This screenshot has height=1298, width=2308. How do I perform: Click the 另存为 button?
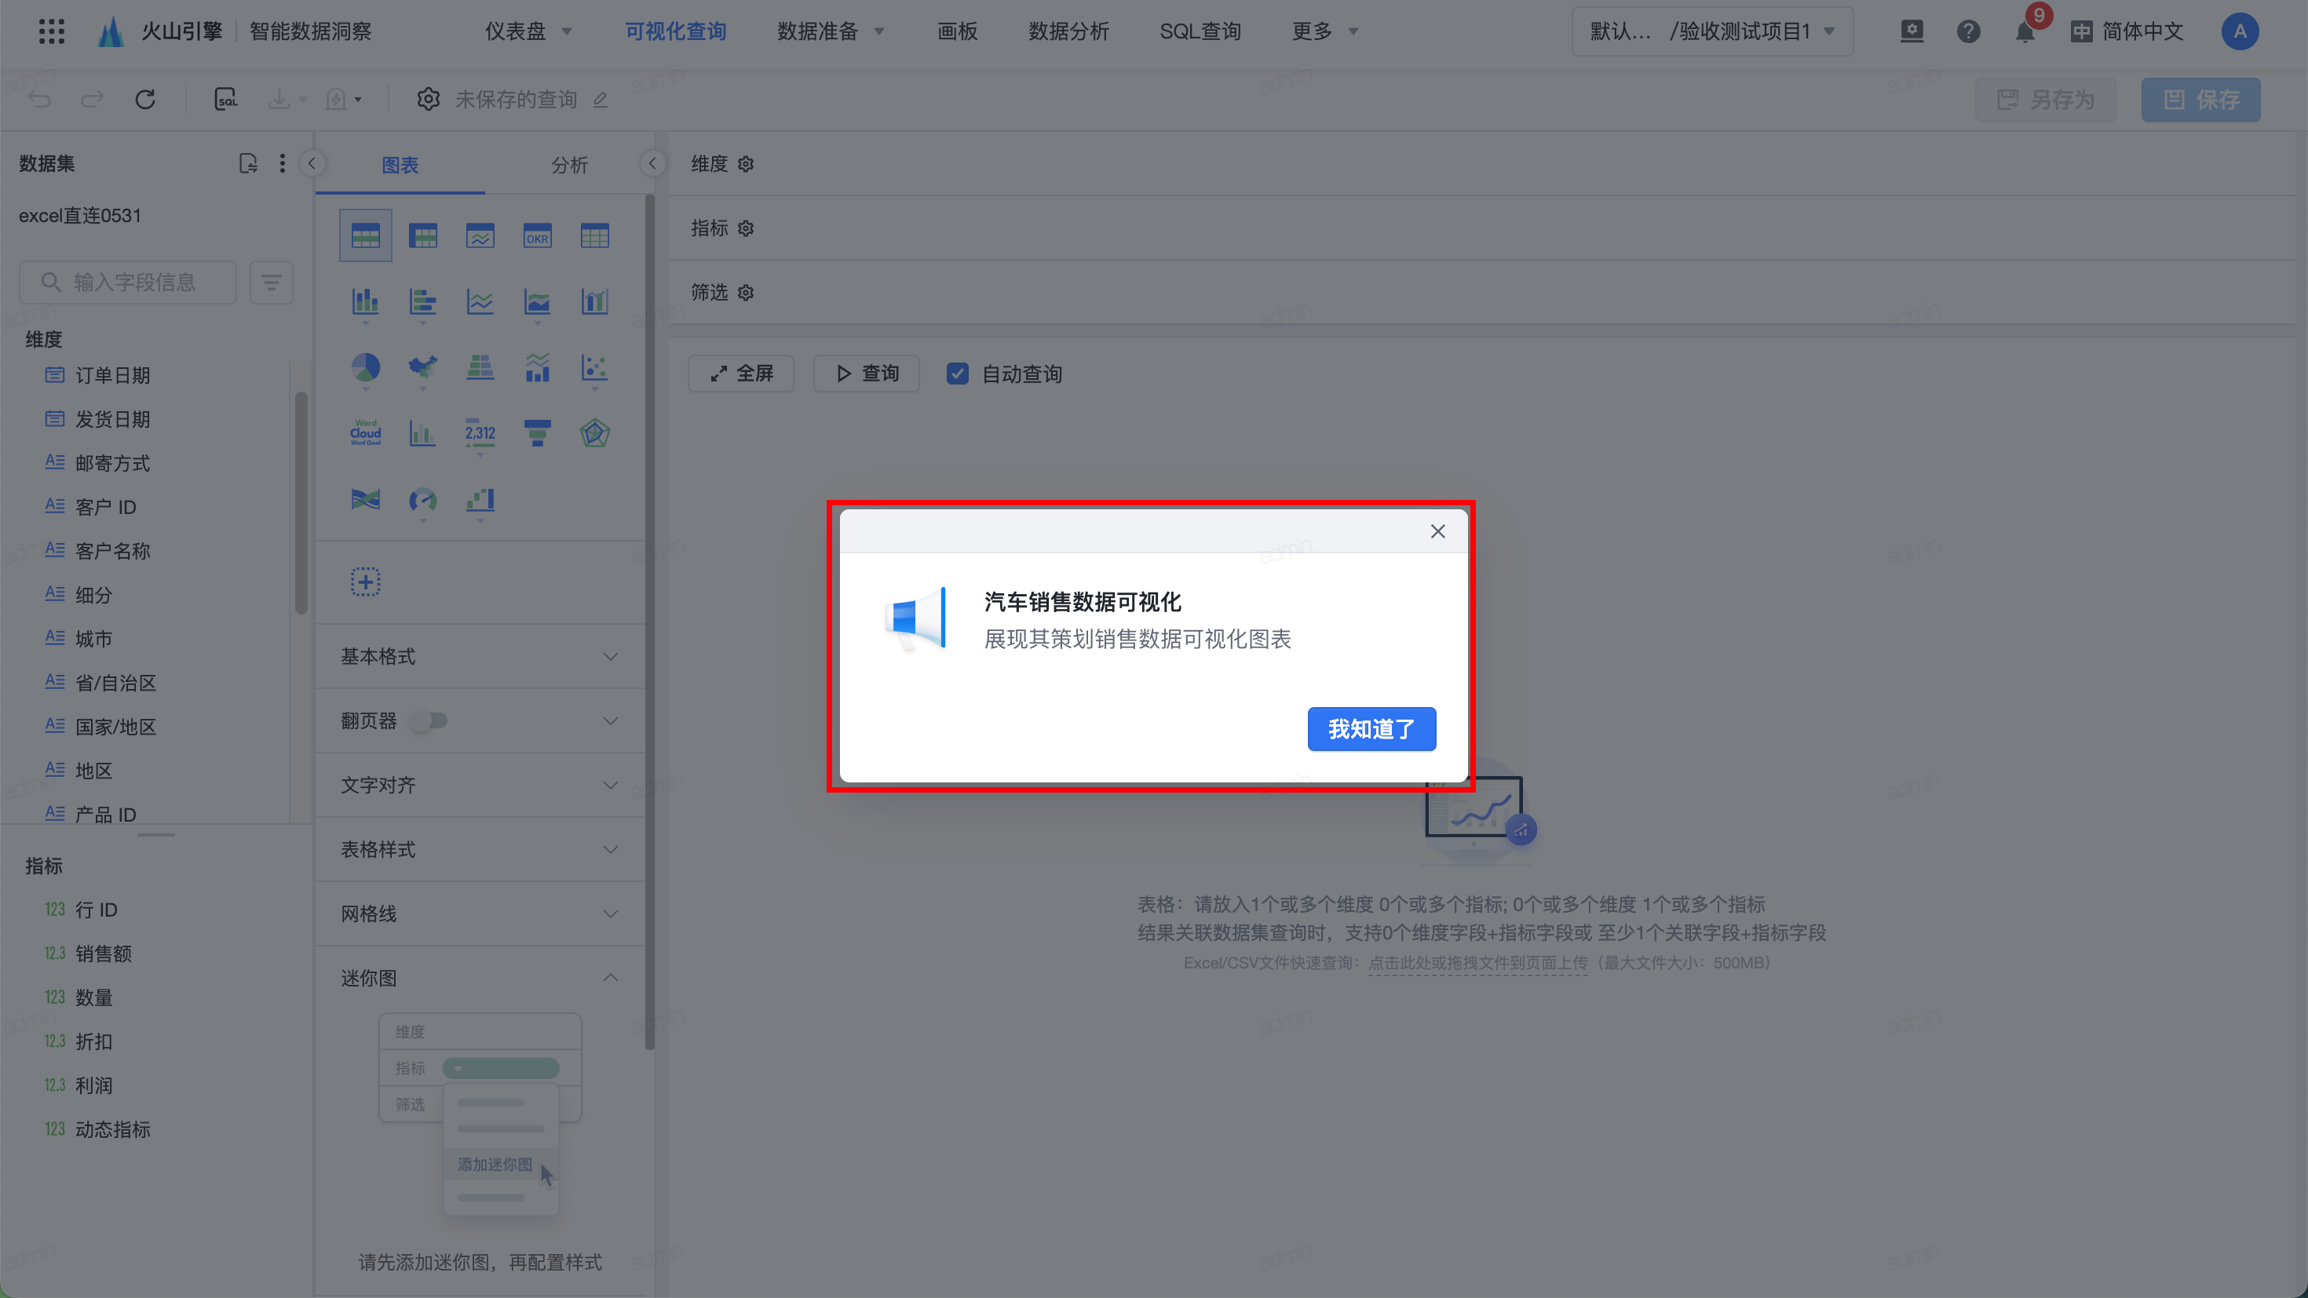(x=2046, y=100)
